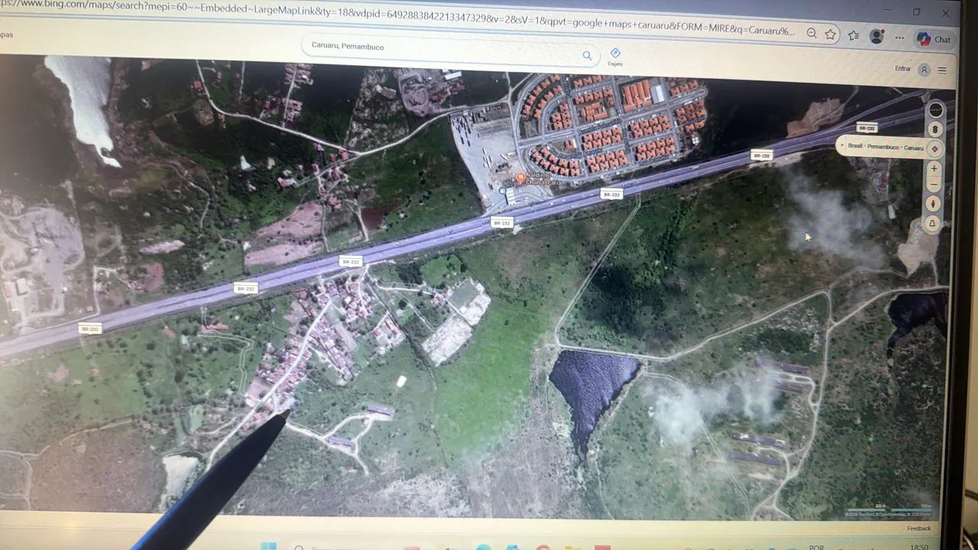Open browser settings and more menu

pos(899,37)
